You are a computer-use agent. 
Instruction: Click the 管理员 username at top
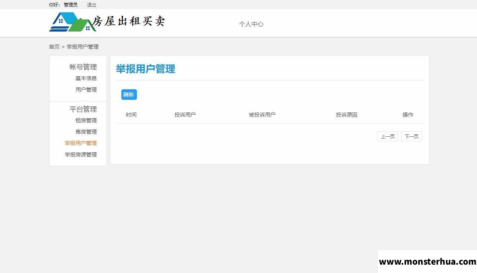(71, 5)
